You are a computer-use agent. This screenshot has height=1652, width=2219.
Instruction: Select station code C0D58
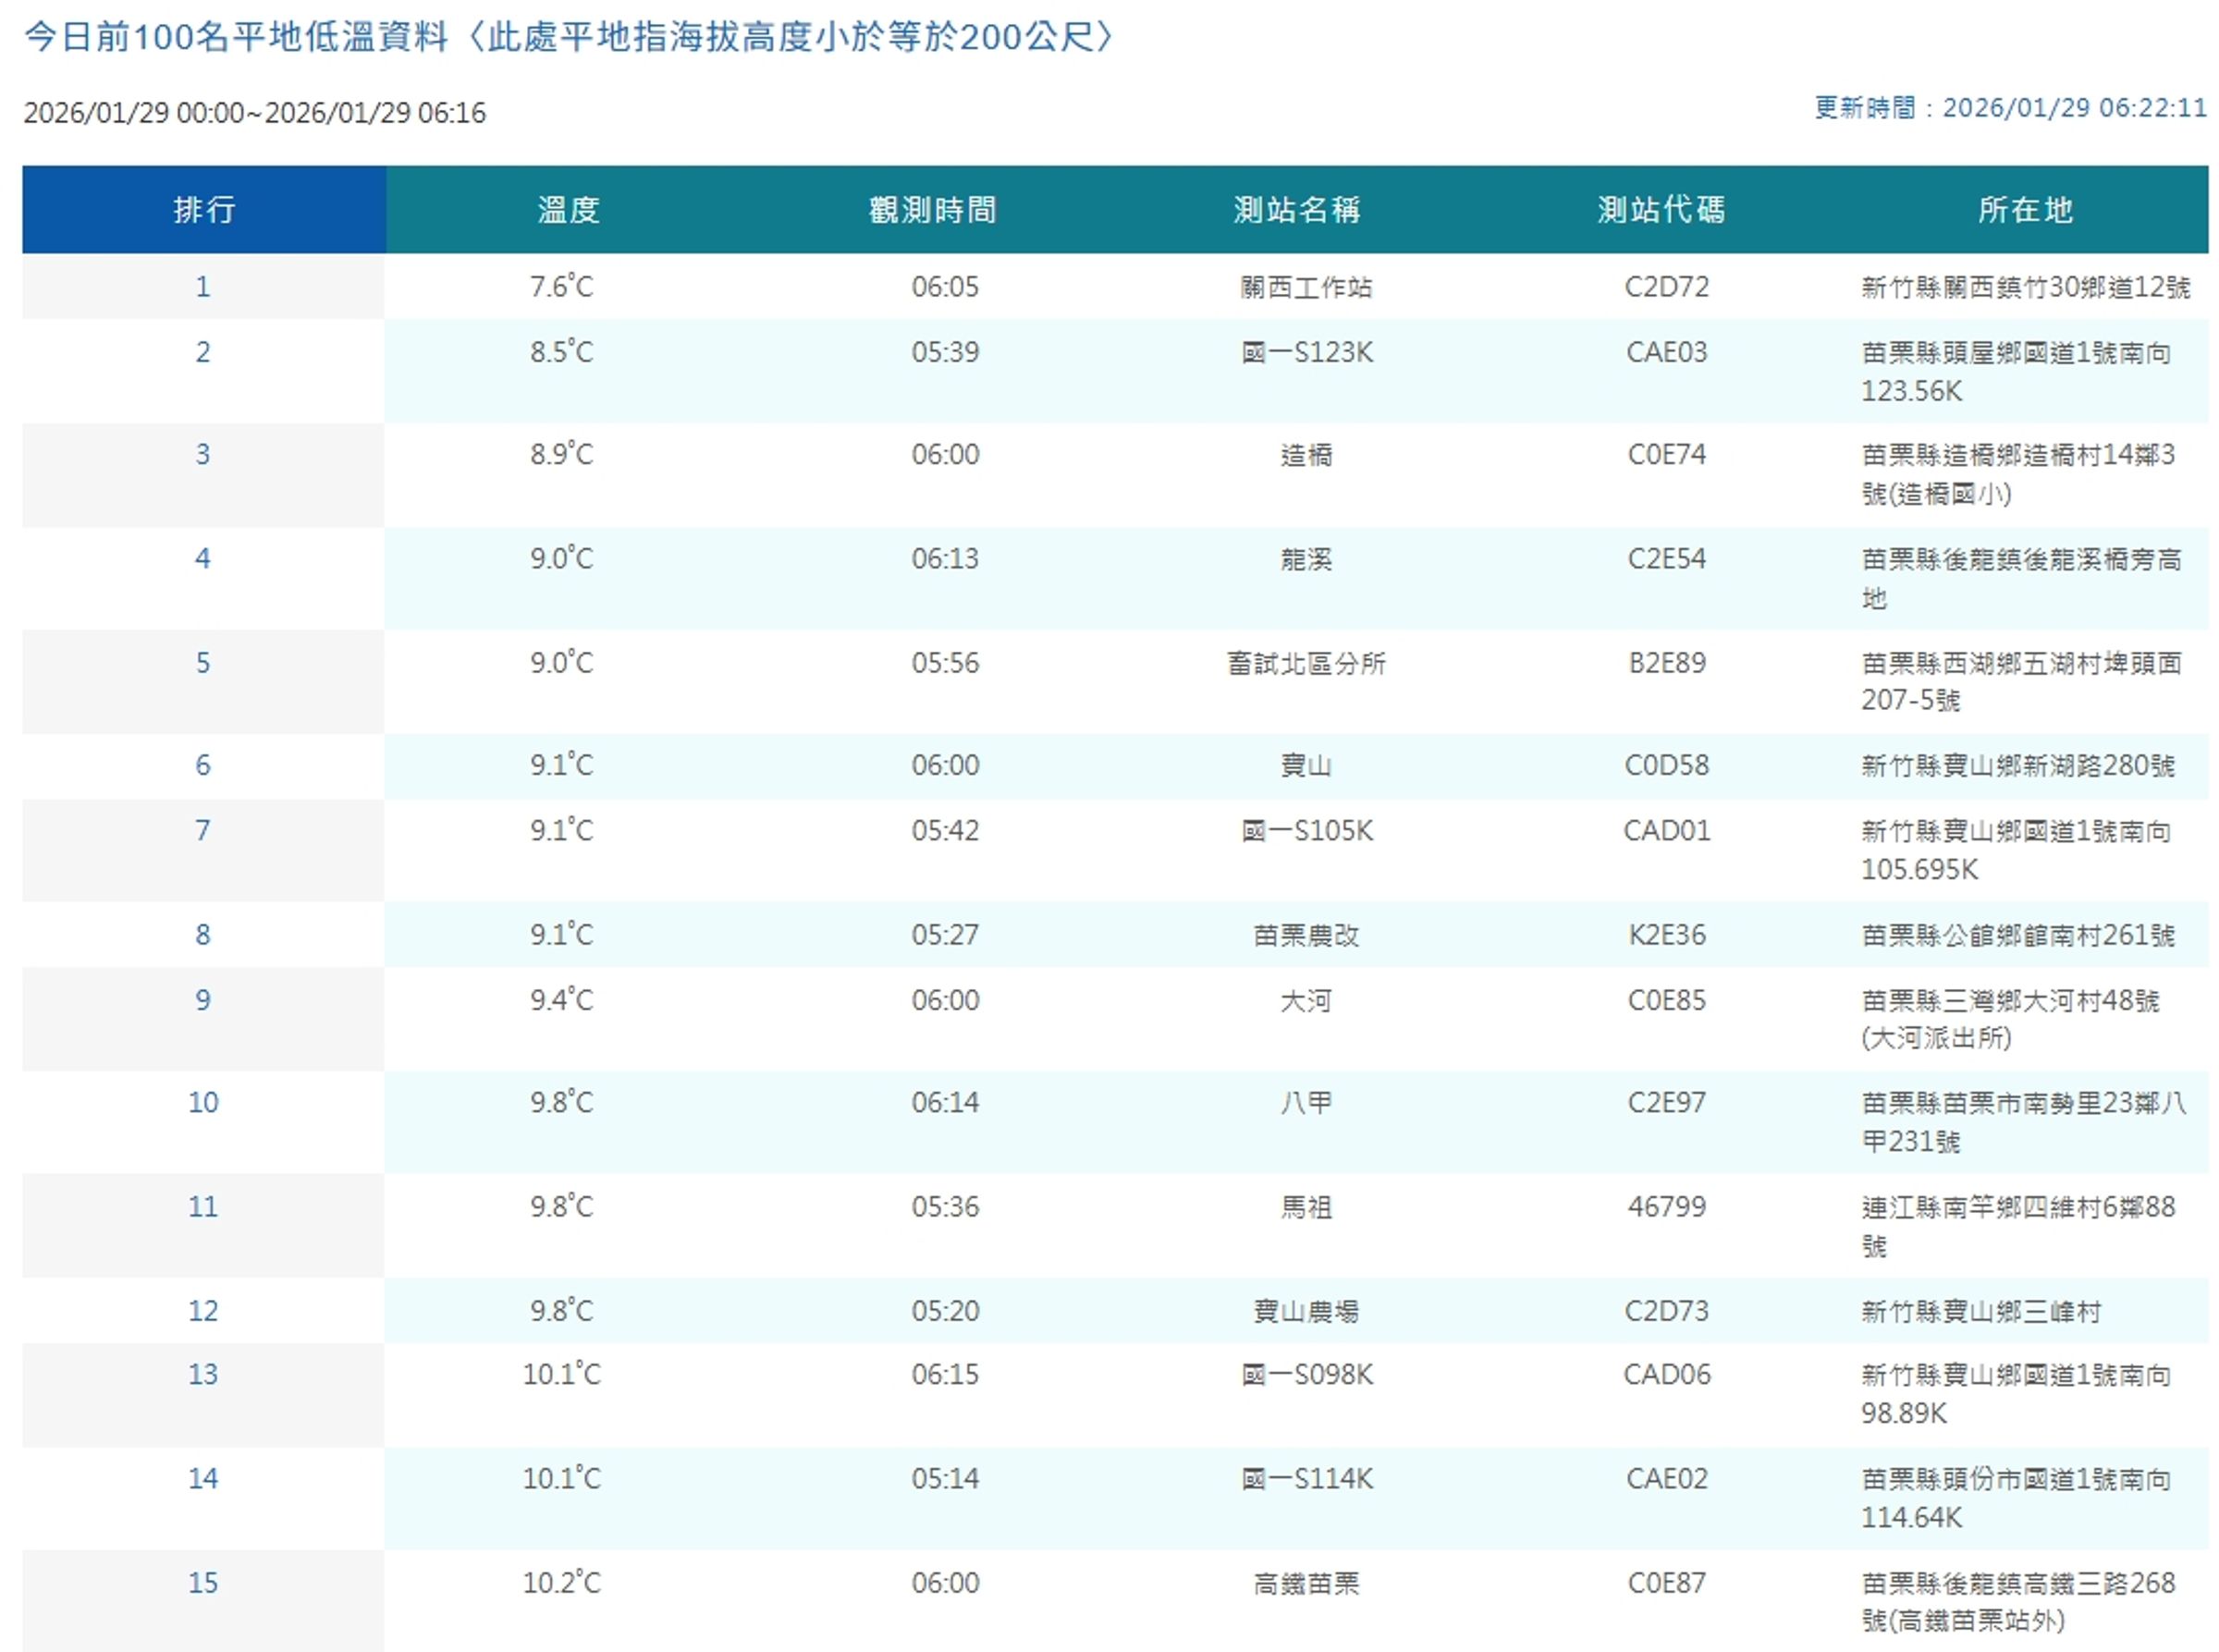point(1667,766)
